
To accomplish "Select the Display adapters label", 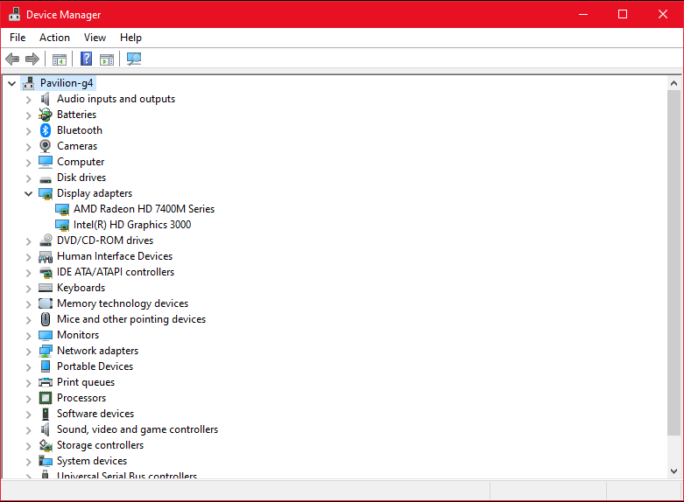I will click(x=95, y=193).
